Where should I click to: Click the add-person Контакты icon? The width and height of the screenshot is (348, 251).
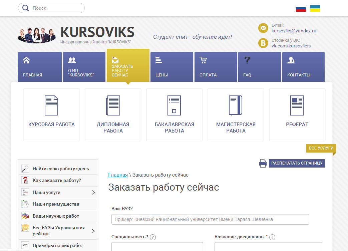(x=291, y=60)
